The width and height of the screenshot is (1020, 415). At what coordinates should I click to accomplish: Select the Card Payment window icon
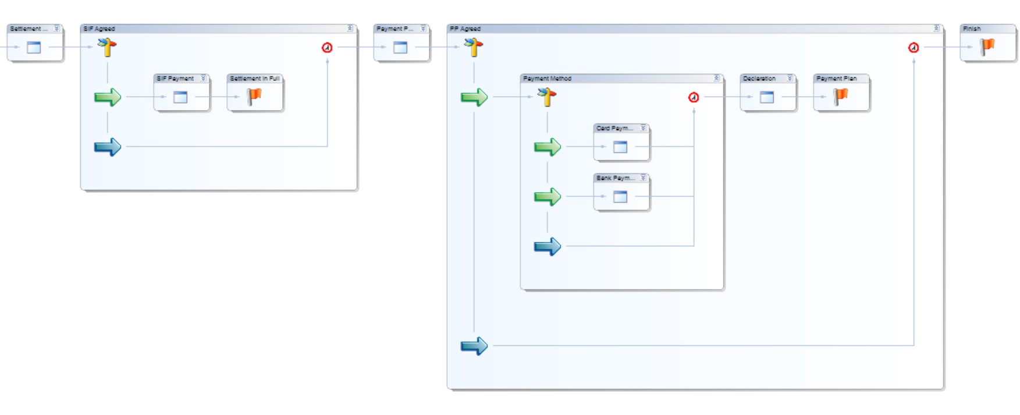tap(620, 147)
